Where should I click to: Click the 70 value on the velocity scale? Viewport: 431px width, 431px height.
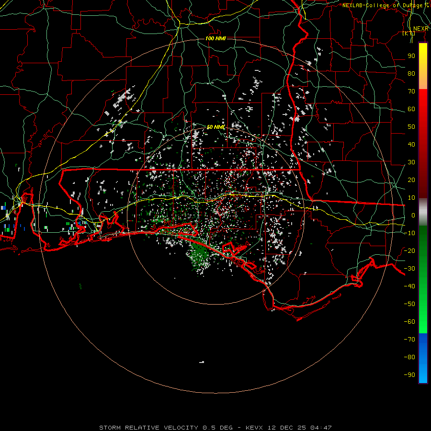point(411,91)
